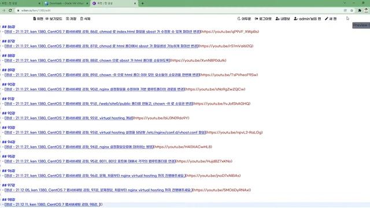Click the 94강 nginx link text
This screenshot has width=370, height=208.
(x=79, y=147)
